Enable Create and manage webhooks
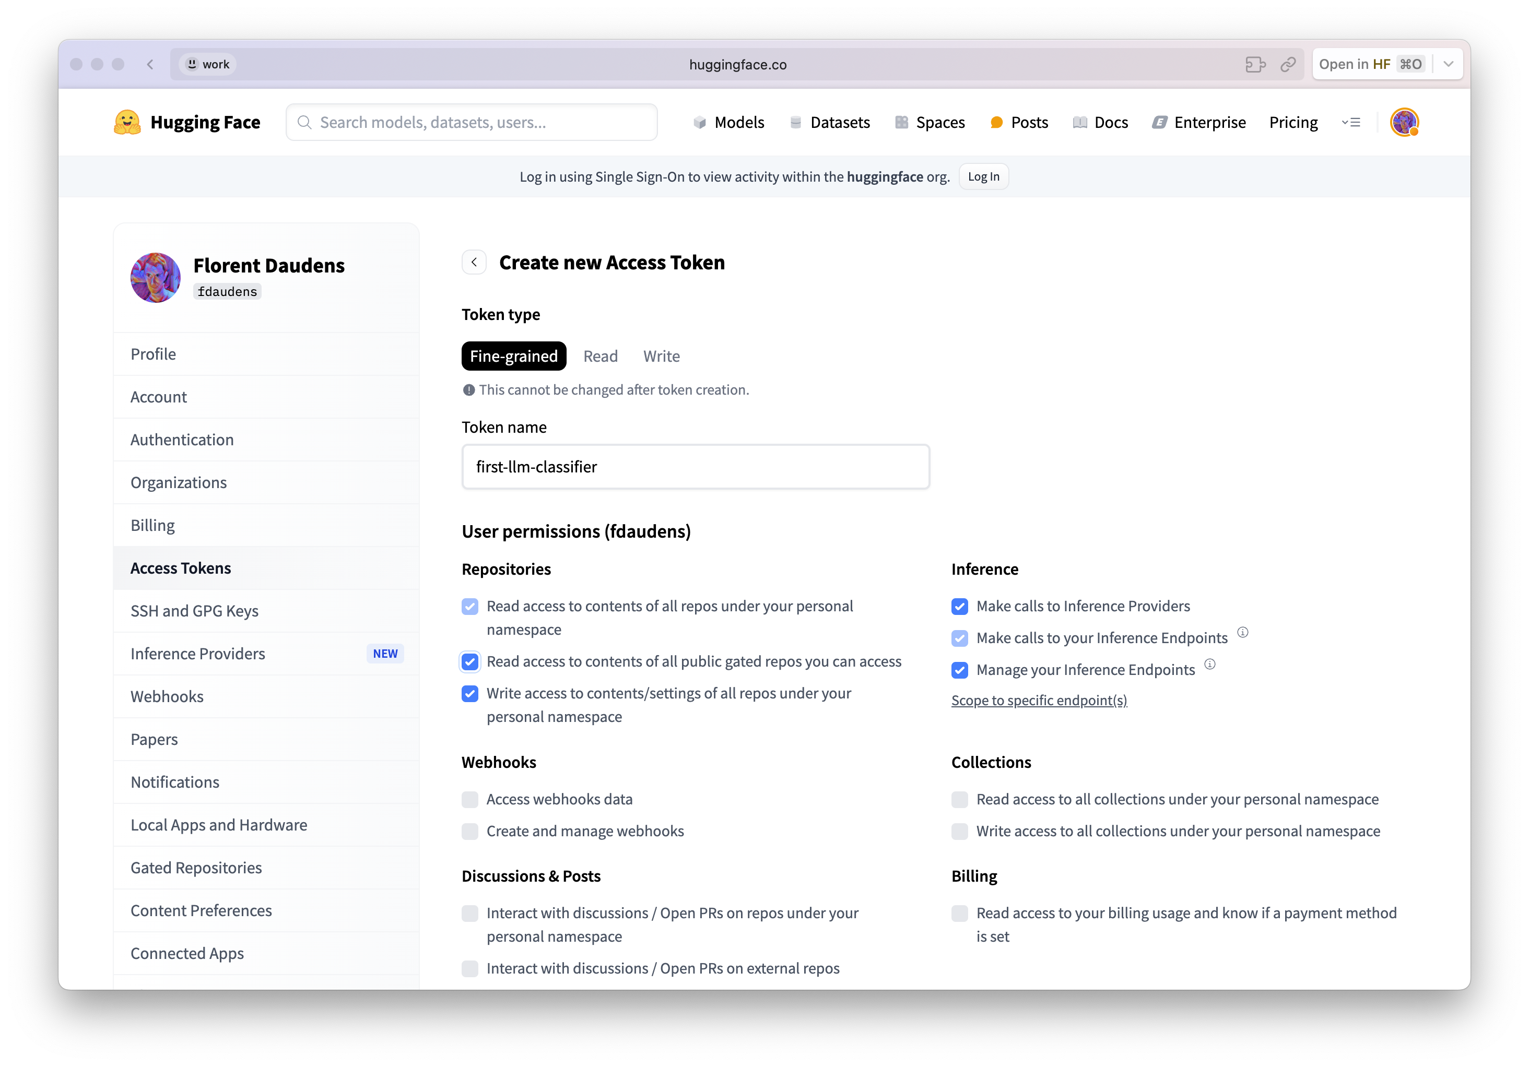This screenshot has width=1529, height=1067. click(x=470, y=832)
